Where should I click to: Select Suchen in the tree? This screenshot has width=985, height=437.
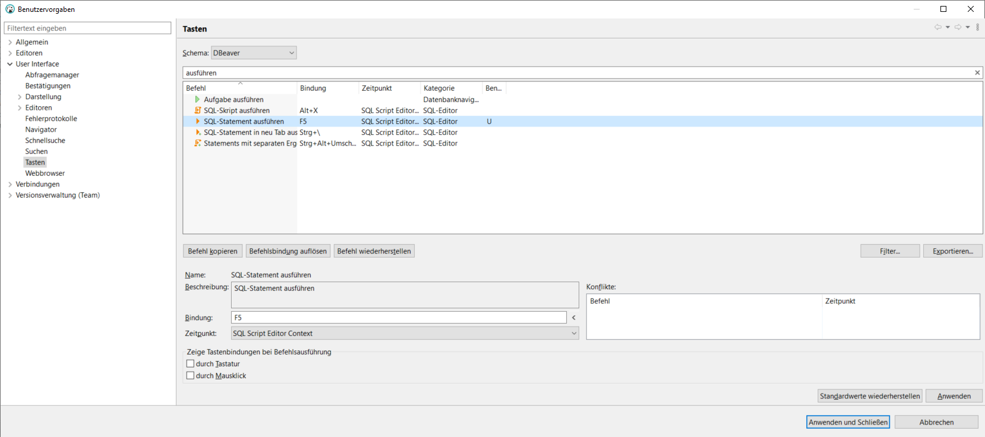(x=36, y=151)
